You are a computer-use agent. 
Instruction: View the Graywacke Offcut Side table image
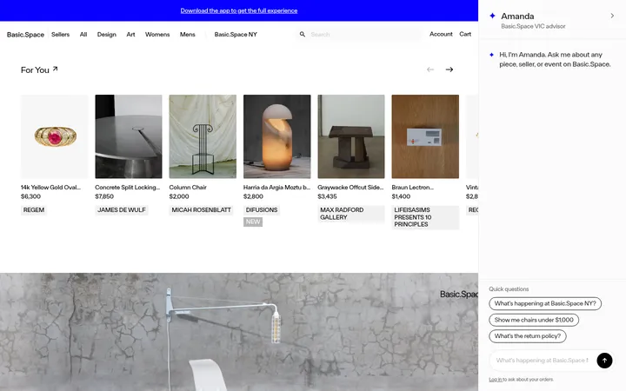click(x=351, y=136)
